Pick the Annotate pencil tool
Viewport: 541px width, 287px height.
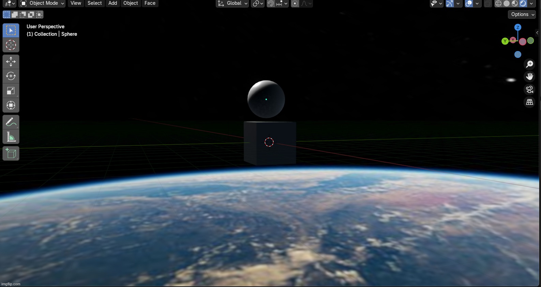point(11,122)
